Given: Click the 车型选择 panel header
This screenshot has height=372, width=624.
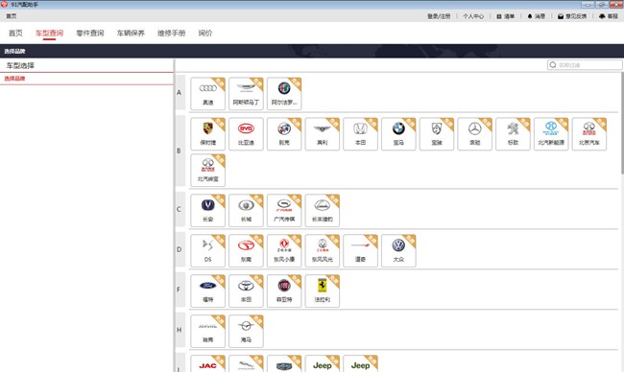Looking at the screenshot, I should tap(86, 65).
